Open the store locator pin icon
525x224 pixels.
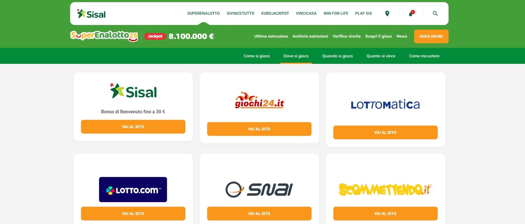[387, 14]
